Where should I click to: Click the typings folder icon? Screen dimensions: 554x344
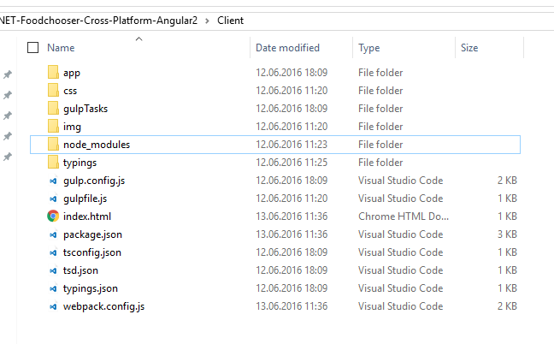pos(53,163)
